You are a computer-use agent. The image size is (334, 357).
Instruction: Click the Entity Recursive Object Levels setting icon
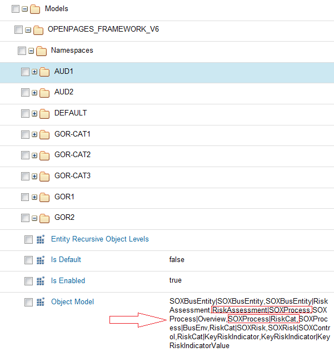(x=41, y=239)
